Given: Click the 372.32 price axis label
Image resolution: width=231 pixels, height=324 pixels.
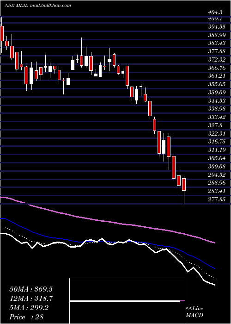Looking at the screenshot, I should coord(217,60).
